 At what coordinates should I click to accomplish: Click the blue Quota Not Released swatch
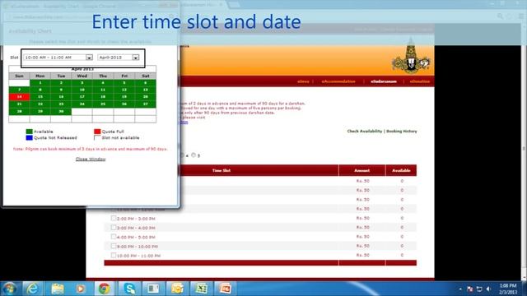click(30, 137)
